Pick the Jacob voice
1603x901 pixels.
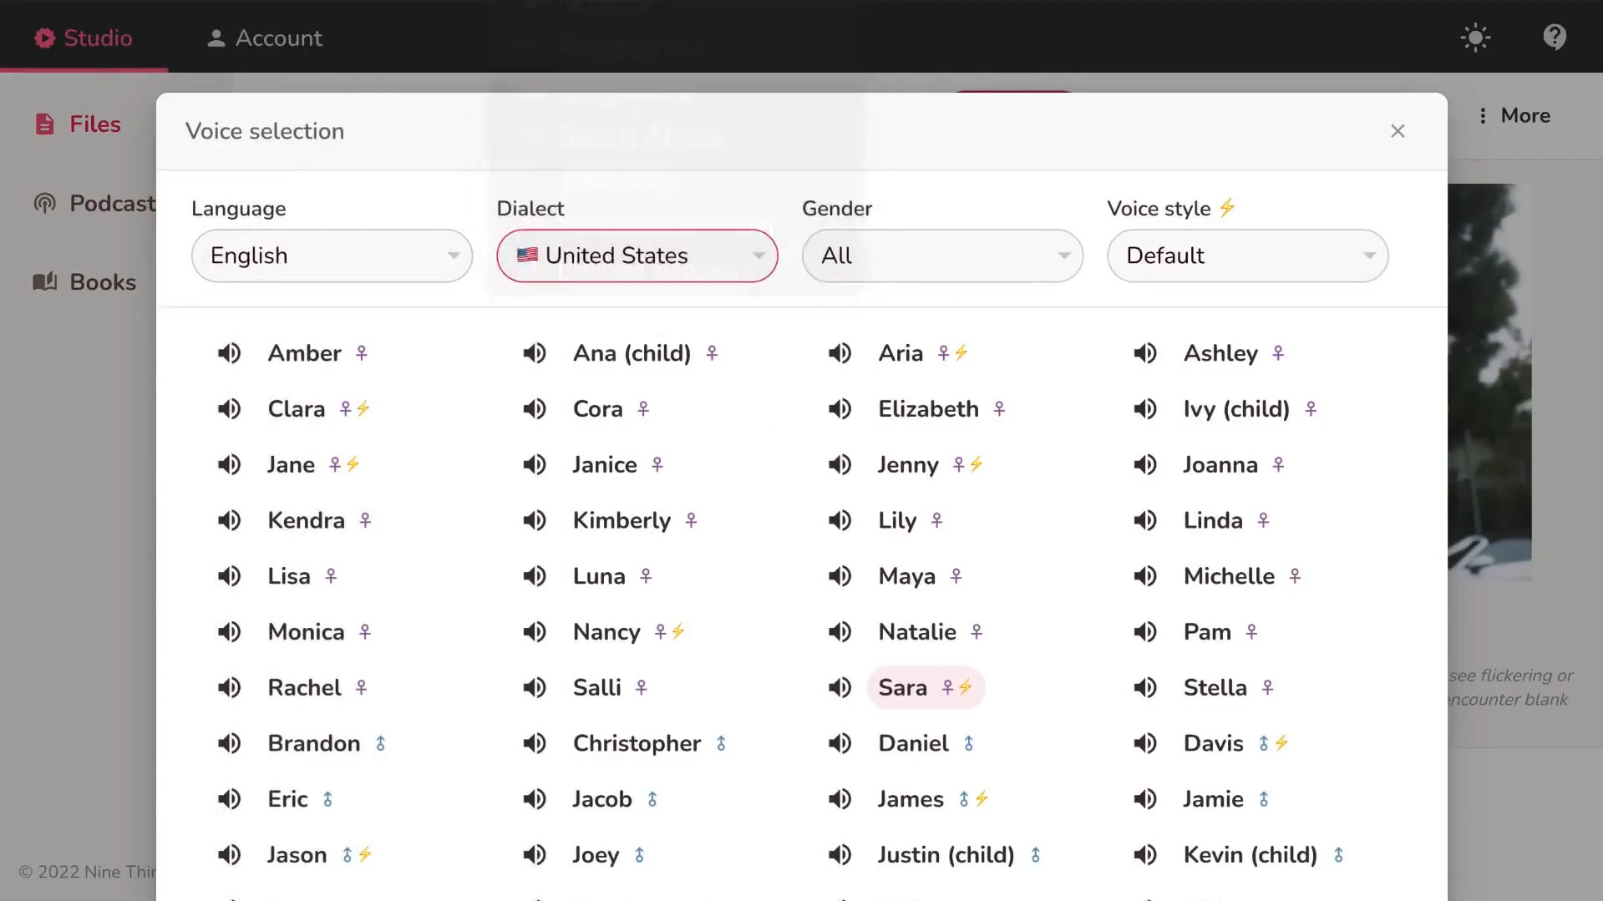pos(601,799)
